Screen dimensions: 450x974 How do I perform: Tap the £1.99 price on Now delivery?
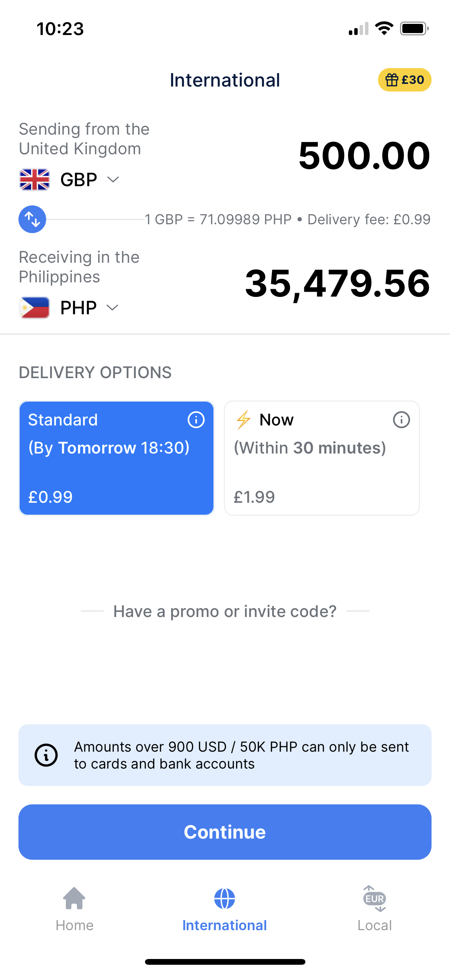click(254, 497)
